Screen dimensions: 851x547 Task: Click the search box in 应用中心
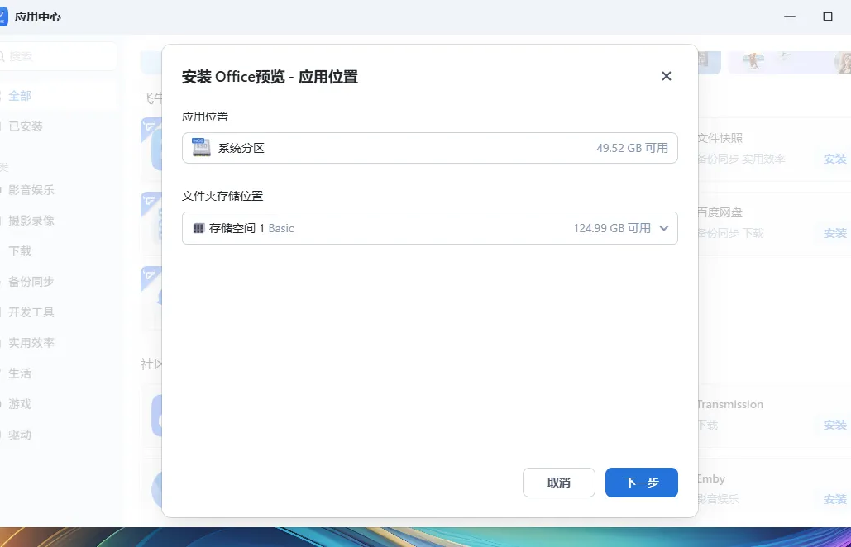tap(58, 56)
